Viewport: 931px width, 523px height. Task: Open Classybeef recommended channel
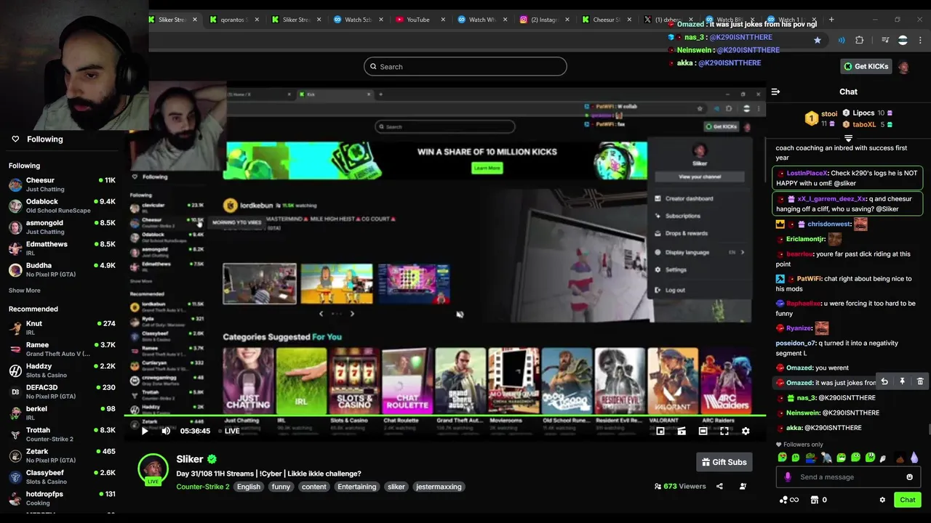tap(62, 477)
